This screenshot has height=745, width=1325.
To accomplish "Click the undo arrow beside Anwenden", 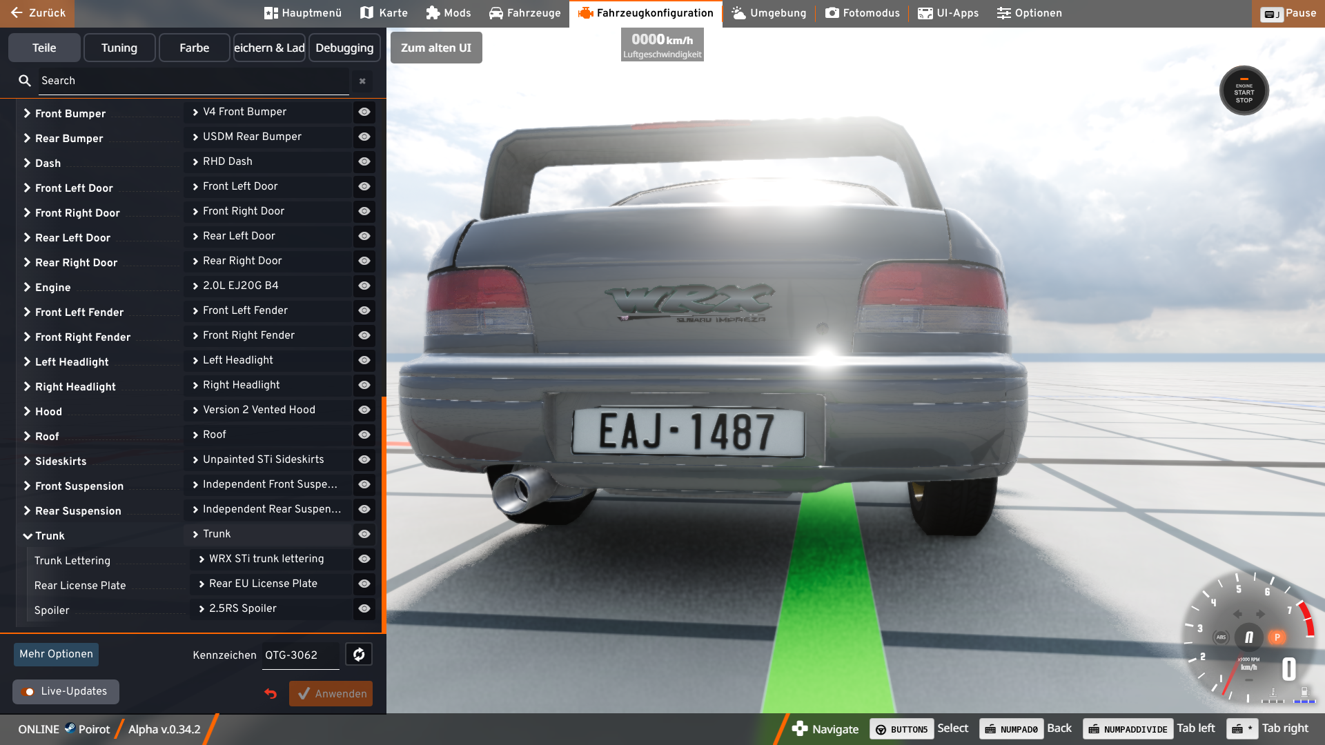I will [x=271, y=693].
